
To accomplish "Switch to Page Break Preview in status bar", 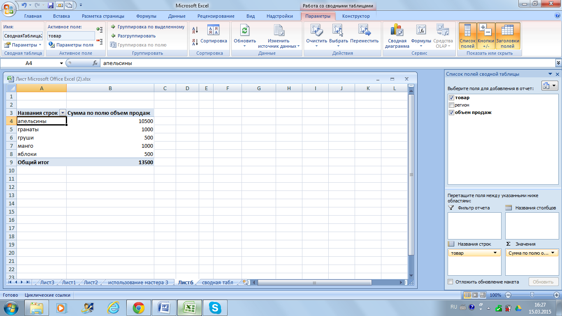I will [482, 295].
